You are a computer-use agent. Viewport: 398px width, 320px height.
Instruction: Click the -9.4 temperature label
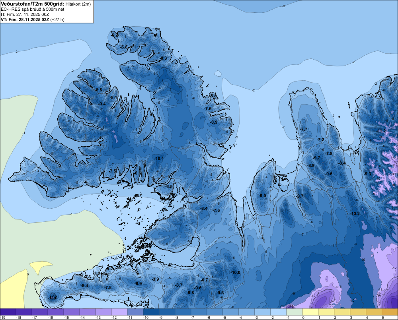(x=102, y=104)
